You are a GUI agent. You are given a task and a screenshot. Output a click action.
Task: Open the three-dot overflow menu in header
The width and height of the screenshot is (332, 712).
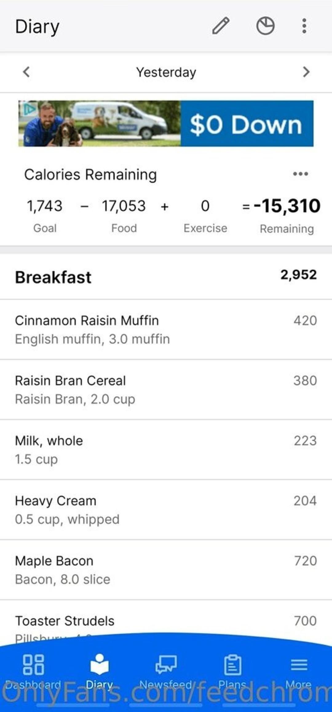pyautogui.click(x=304, y=26)
